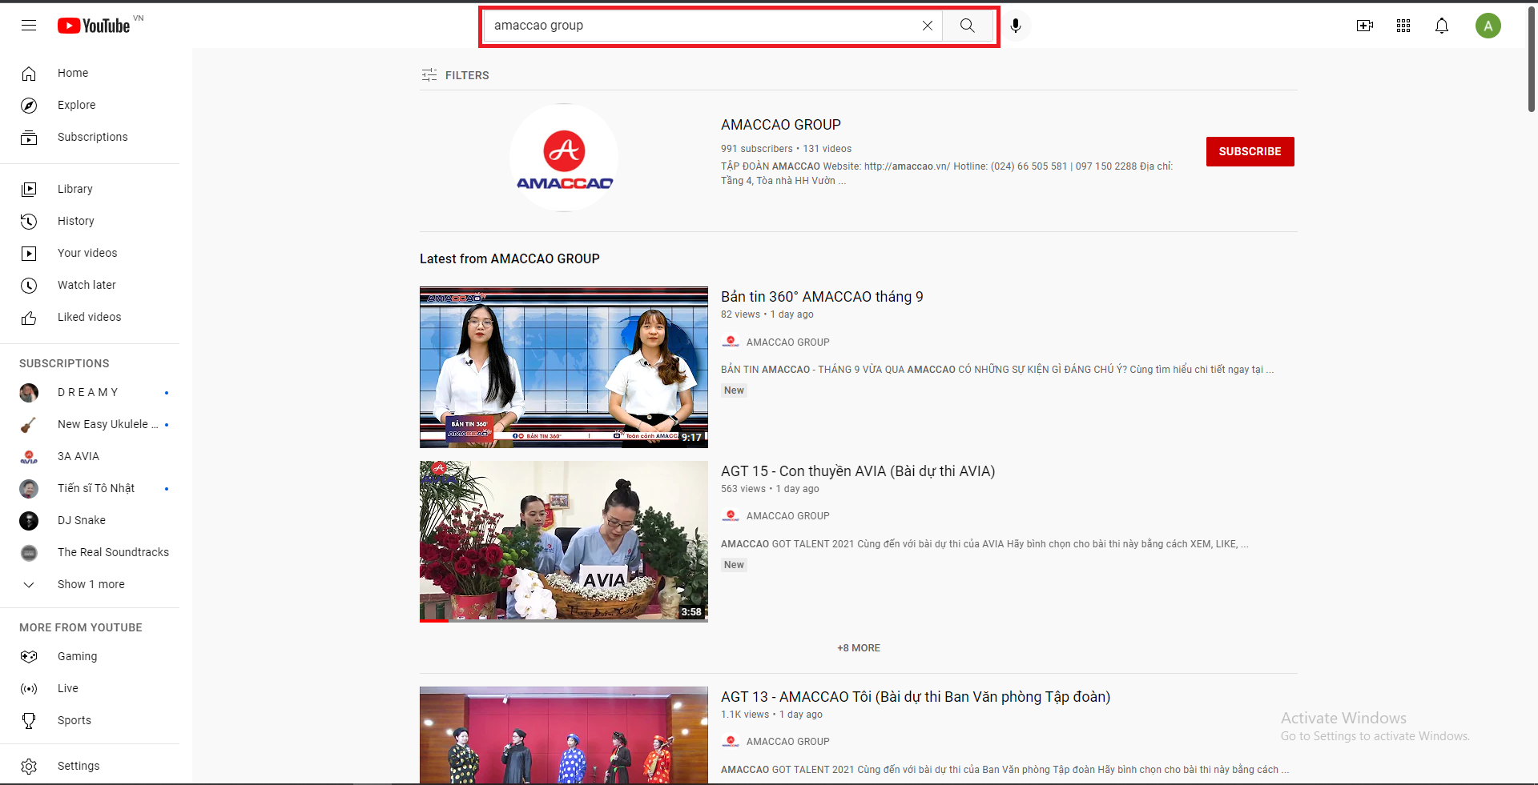1538x785 pixels.
Task: Clear the search box with the X
Action: (927, 26)
